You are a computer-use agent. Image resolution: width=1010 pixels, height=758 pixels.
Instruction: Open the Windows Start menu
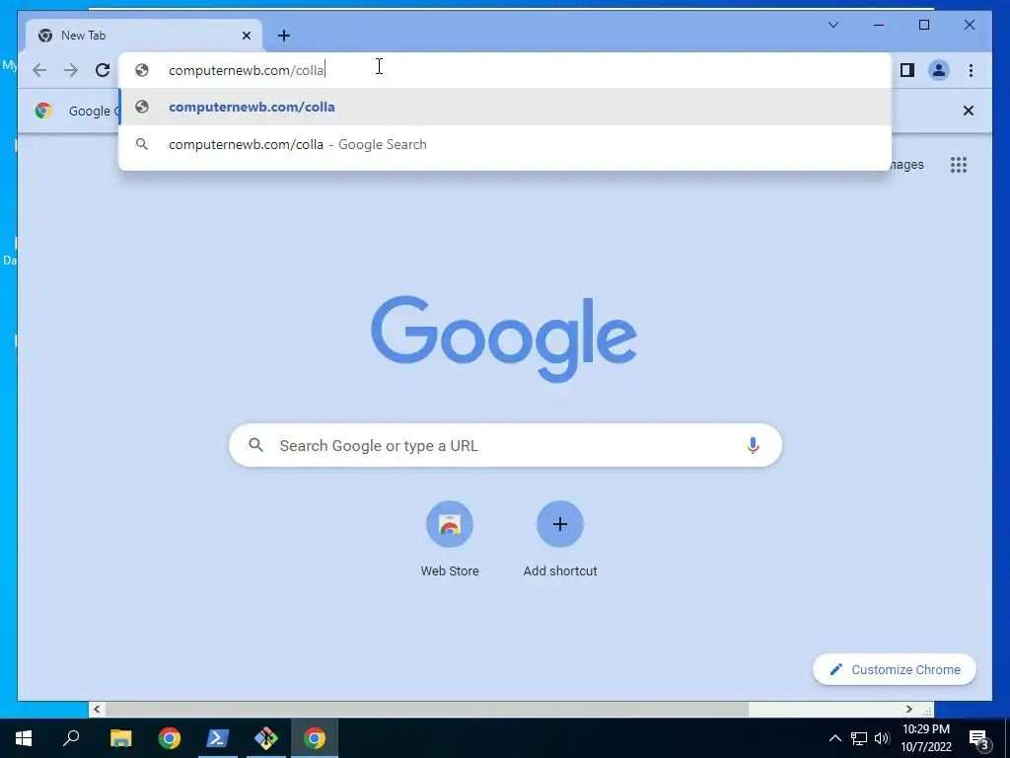pyautogui.click(x=24, y=738)
